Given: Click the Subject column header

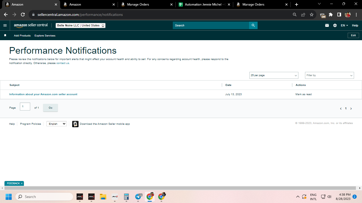Looking at the screenshot, I should point(14,85).
